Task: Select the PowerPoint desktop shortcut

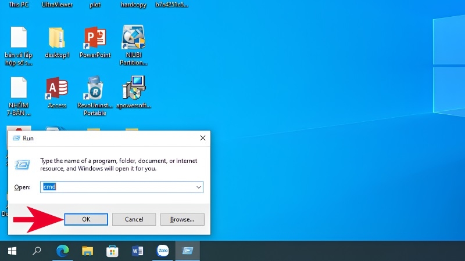Action: tap(95, 42)
